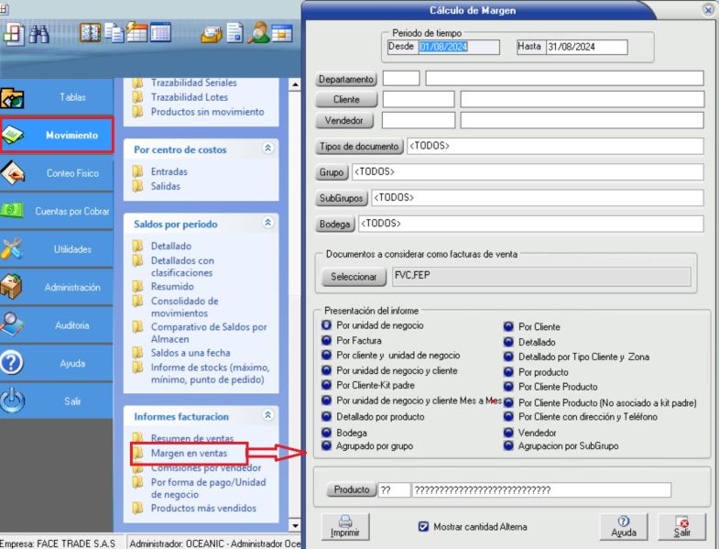Choose the Por Cliente Producto radio option
Screen dimensions: 719x549
[x=508, y=387]
